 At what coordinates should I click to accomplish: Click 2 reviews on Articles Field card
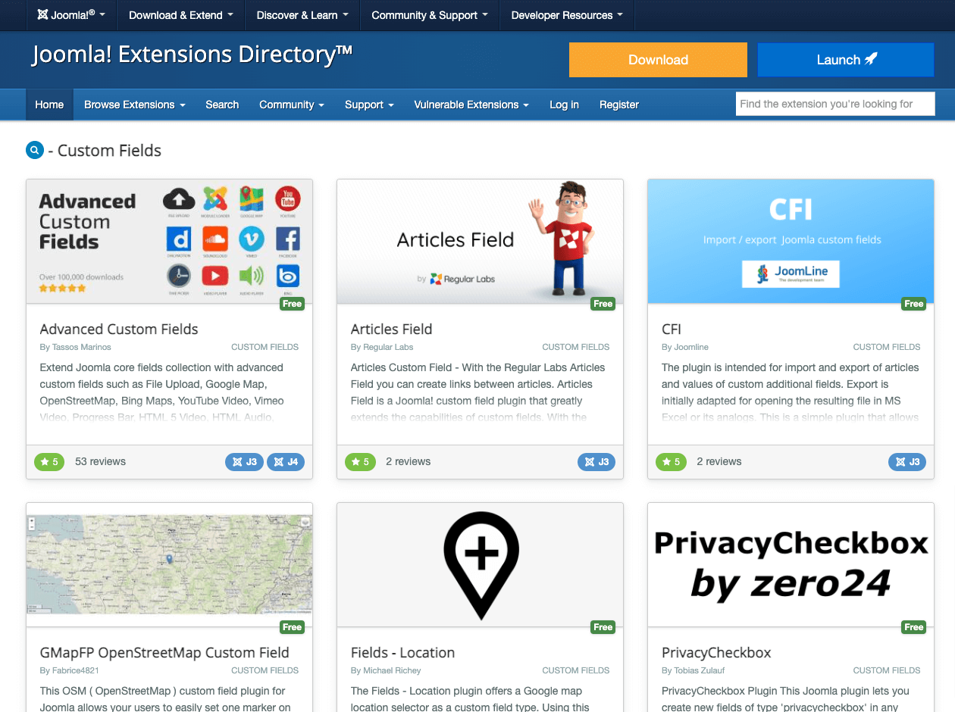pyautogui.click(x=408, y=461)
